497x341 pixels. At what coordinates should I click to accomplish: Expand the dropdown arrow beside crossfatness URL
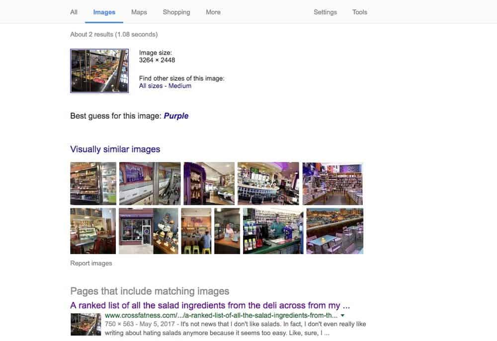(x=342, y=315)
